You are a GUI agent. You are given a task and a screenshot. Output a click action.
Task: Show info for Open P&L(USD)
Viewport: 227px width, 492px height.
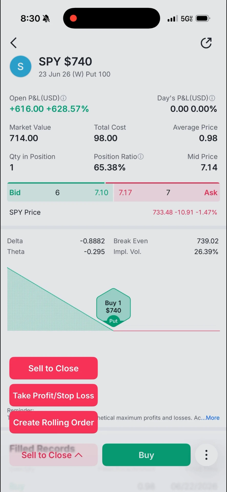[63, 98]
